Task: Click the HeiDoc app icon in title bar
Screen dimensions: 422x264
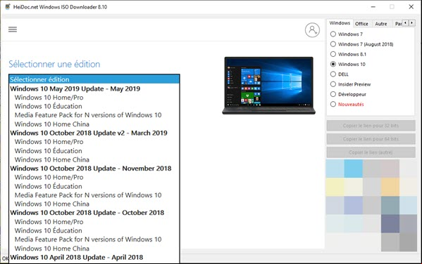Action: click(x=8, y=7)
